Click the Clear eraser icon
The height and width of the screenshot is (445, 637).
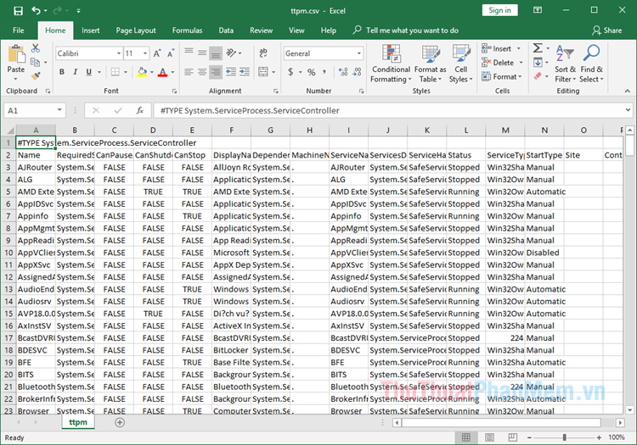538,75
